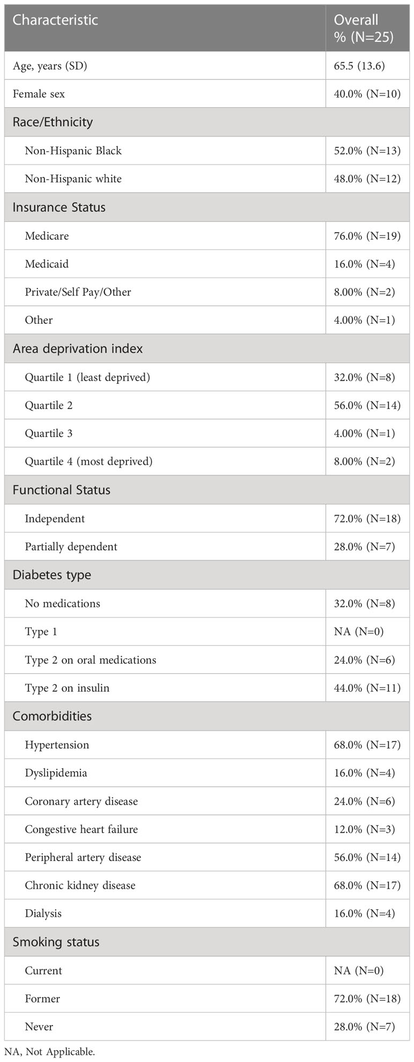414x1062 pixels.
Task: Click the NA, Not Applicable footnote
Action: click(49, 1052)
